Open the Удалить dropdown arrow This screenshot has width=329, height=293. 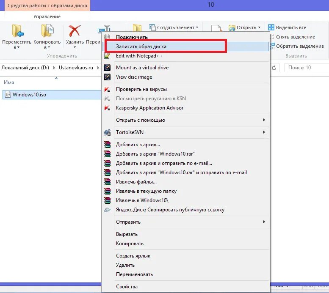(x=75, y=47)
